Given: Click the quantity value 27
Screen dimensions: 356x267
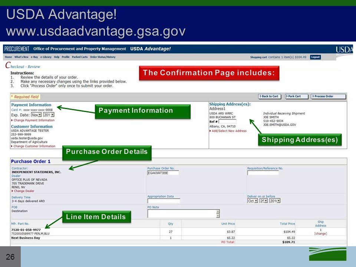Looking at the screenshot, I should pyautogui.click(x=171, y=232).
